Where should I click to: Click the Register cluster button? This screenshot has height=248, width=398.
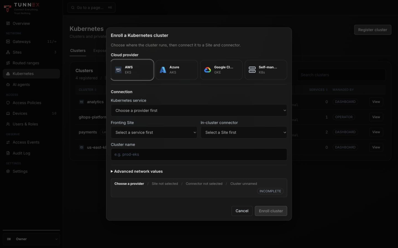pos(373,30)
